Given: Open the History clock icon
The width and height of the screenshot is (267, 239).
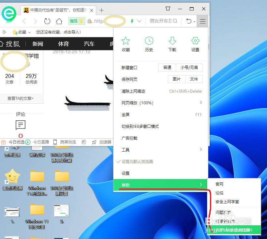Looking at the screenshot, I should point(149,41).
